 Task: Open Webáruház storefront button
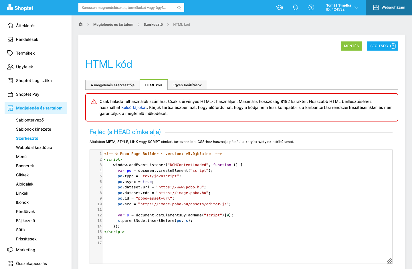389,8
